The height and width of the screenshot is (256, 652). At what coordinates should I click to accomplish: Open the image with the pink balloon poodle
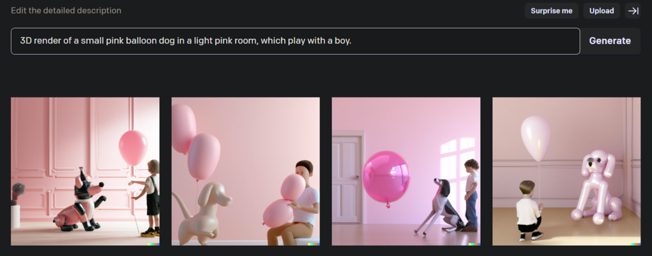567,171
